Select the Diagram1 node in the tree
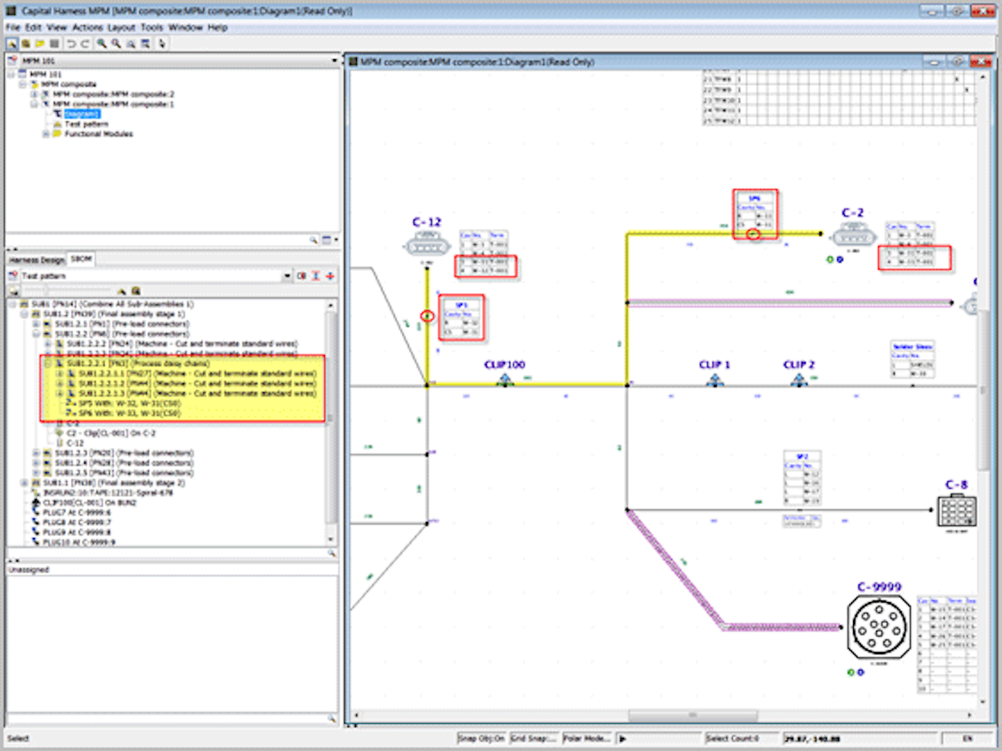1002x751 pixels. pyautogui.click(x=82, y=113)
